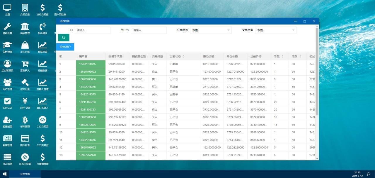This screenshot has height=178, width=375.
Task: Sort the table by 倍数 column
Action: point(300,57)
